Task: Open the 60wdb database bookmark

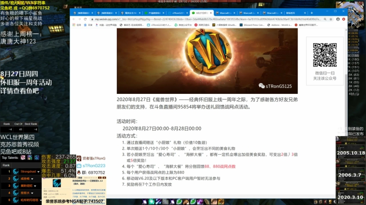Action: pyautogui.click(x=224, y=25)
